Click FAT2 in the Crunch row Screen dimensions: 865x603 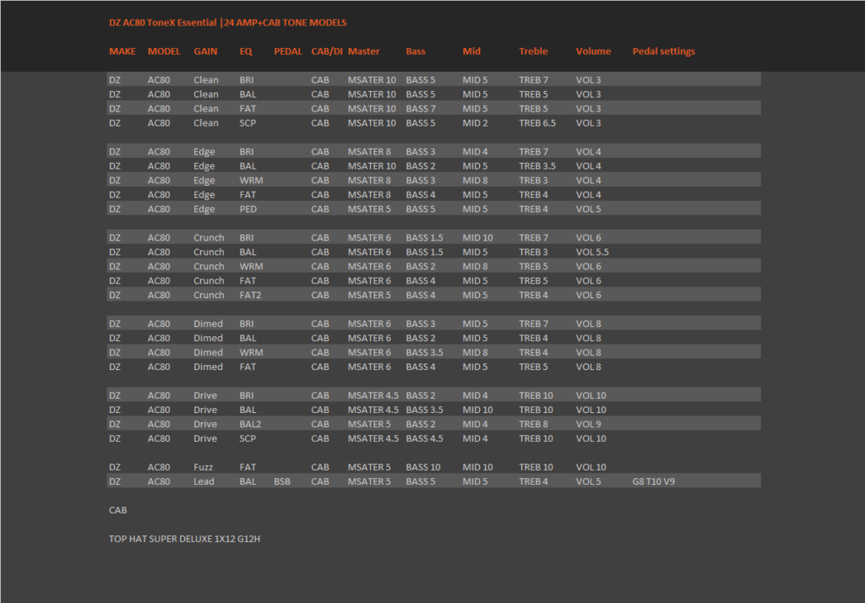click(250, 295)
